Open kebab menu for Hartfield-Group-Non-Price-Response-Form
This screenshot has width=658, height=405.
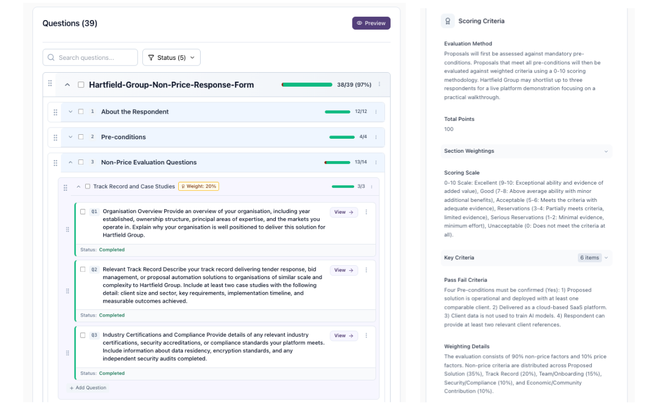[x=379, y=84]
